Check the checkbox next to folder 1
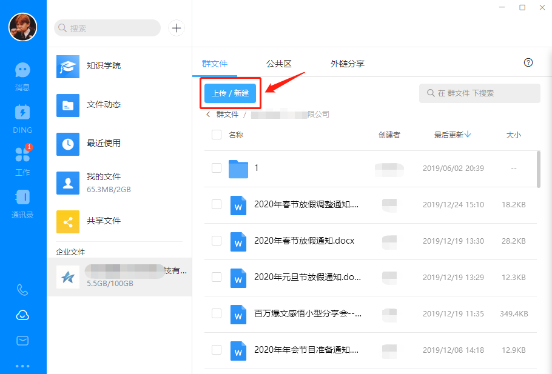The width and height of the screenshot is (552, 374). pos(216,168)
